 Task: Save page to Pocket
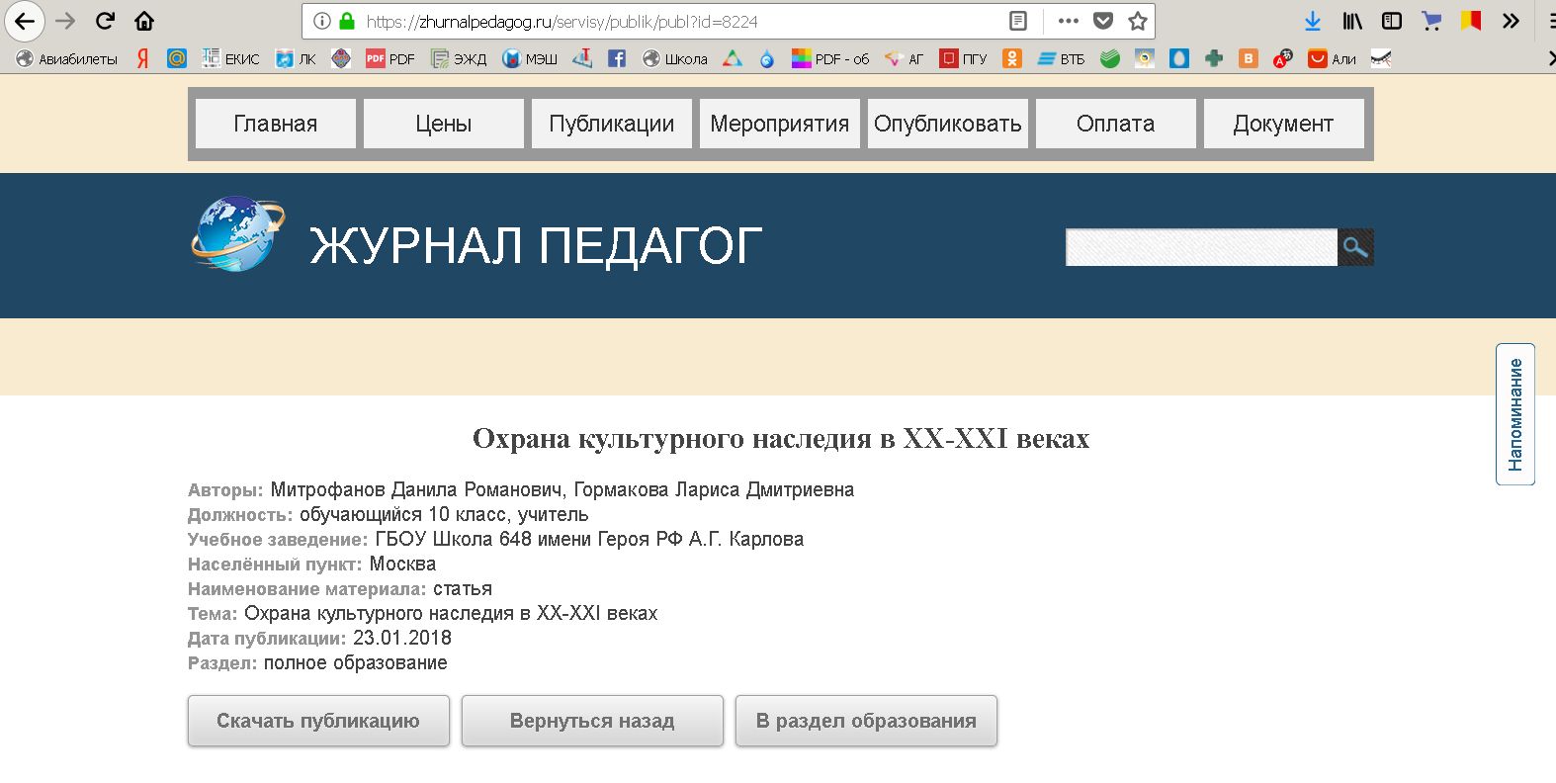coord(1103,21)
